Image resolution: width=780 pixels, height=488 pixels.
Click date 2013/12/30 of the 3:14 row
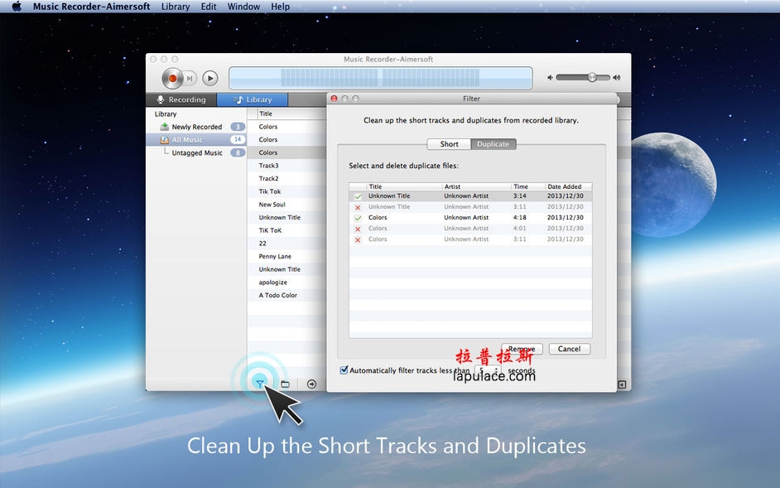565,196
